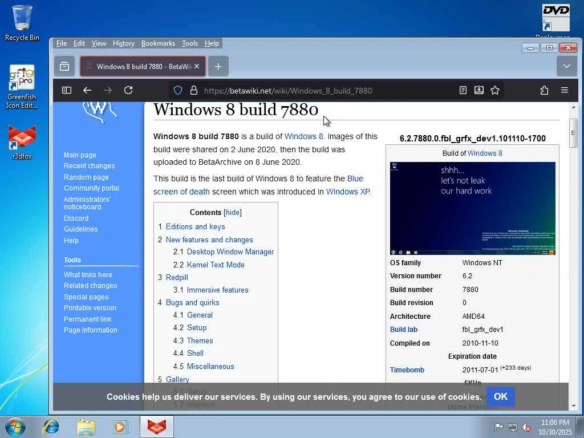Click the save page download icon in the address bar

pos(479,90)
